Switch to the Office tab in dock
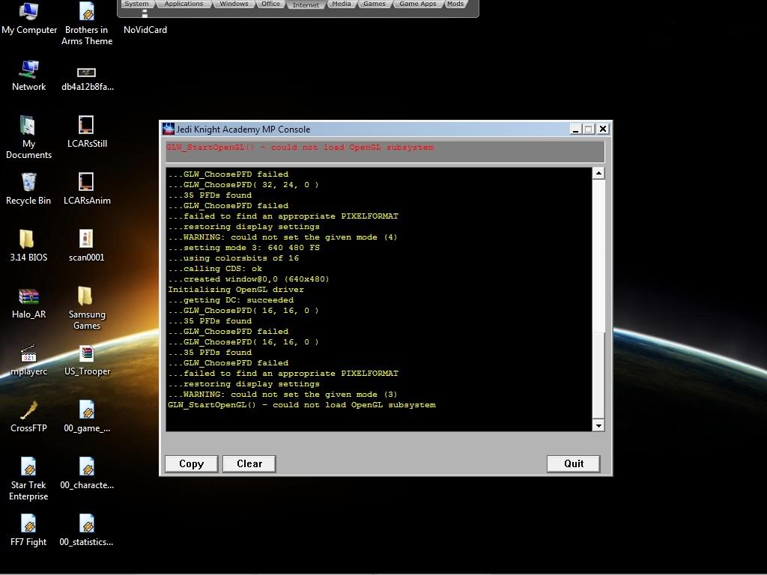 (x=270, y=4)
